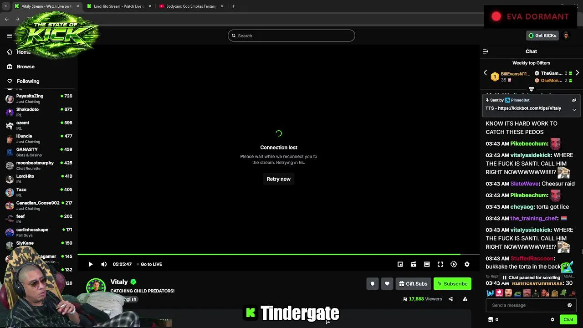This screenshot has width=583, height=328.
Task: Open browser tab list dropdown
Action: 6,6
